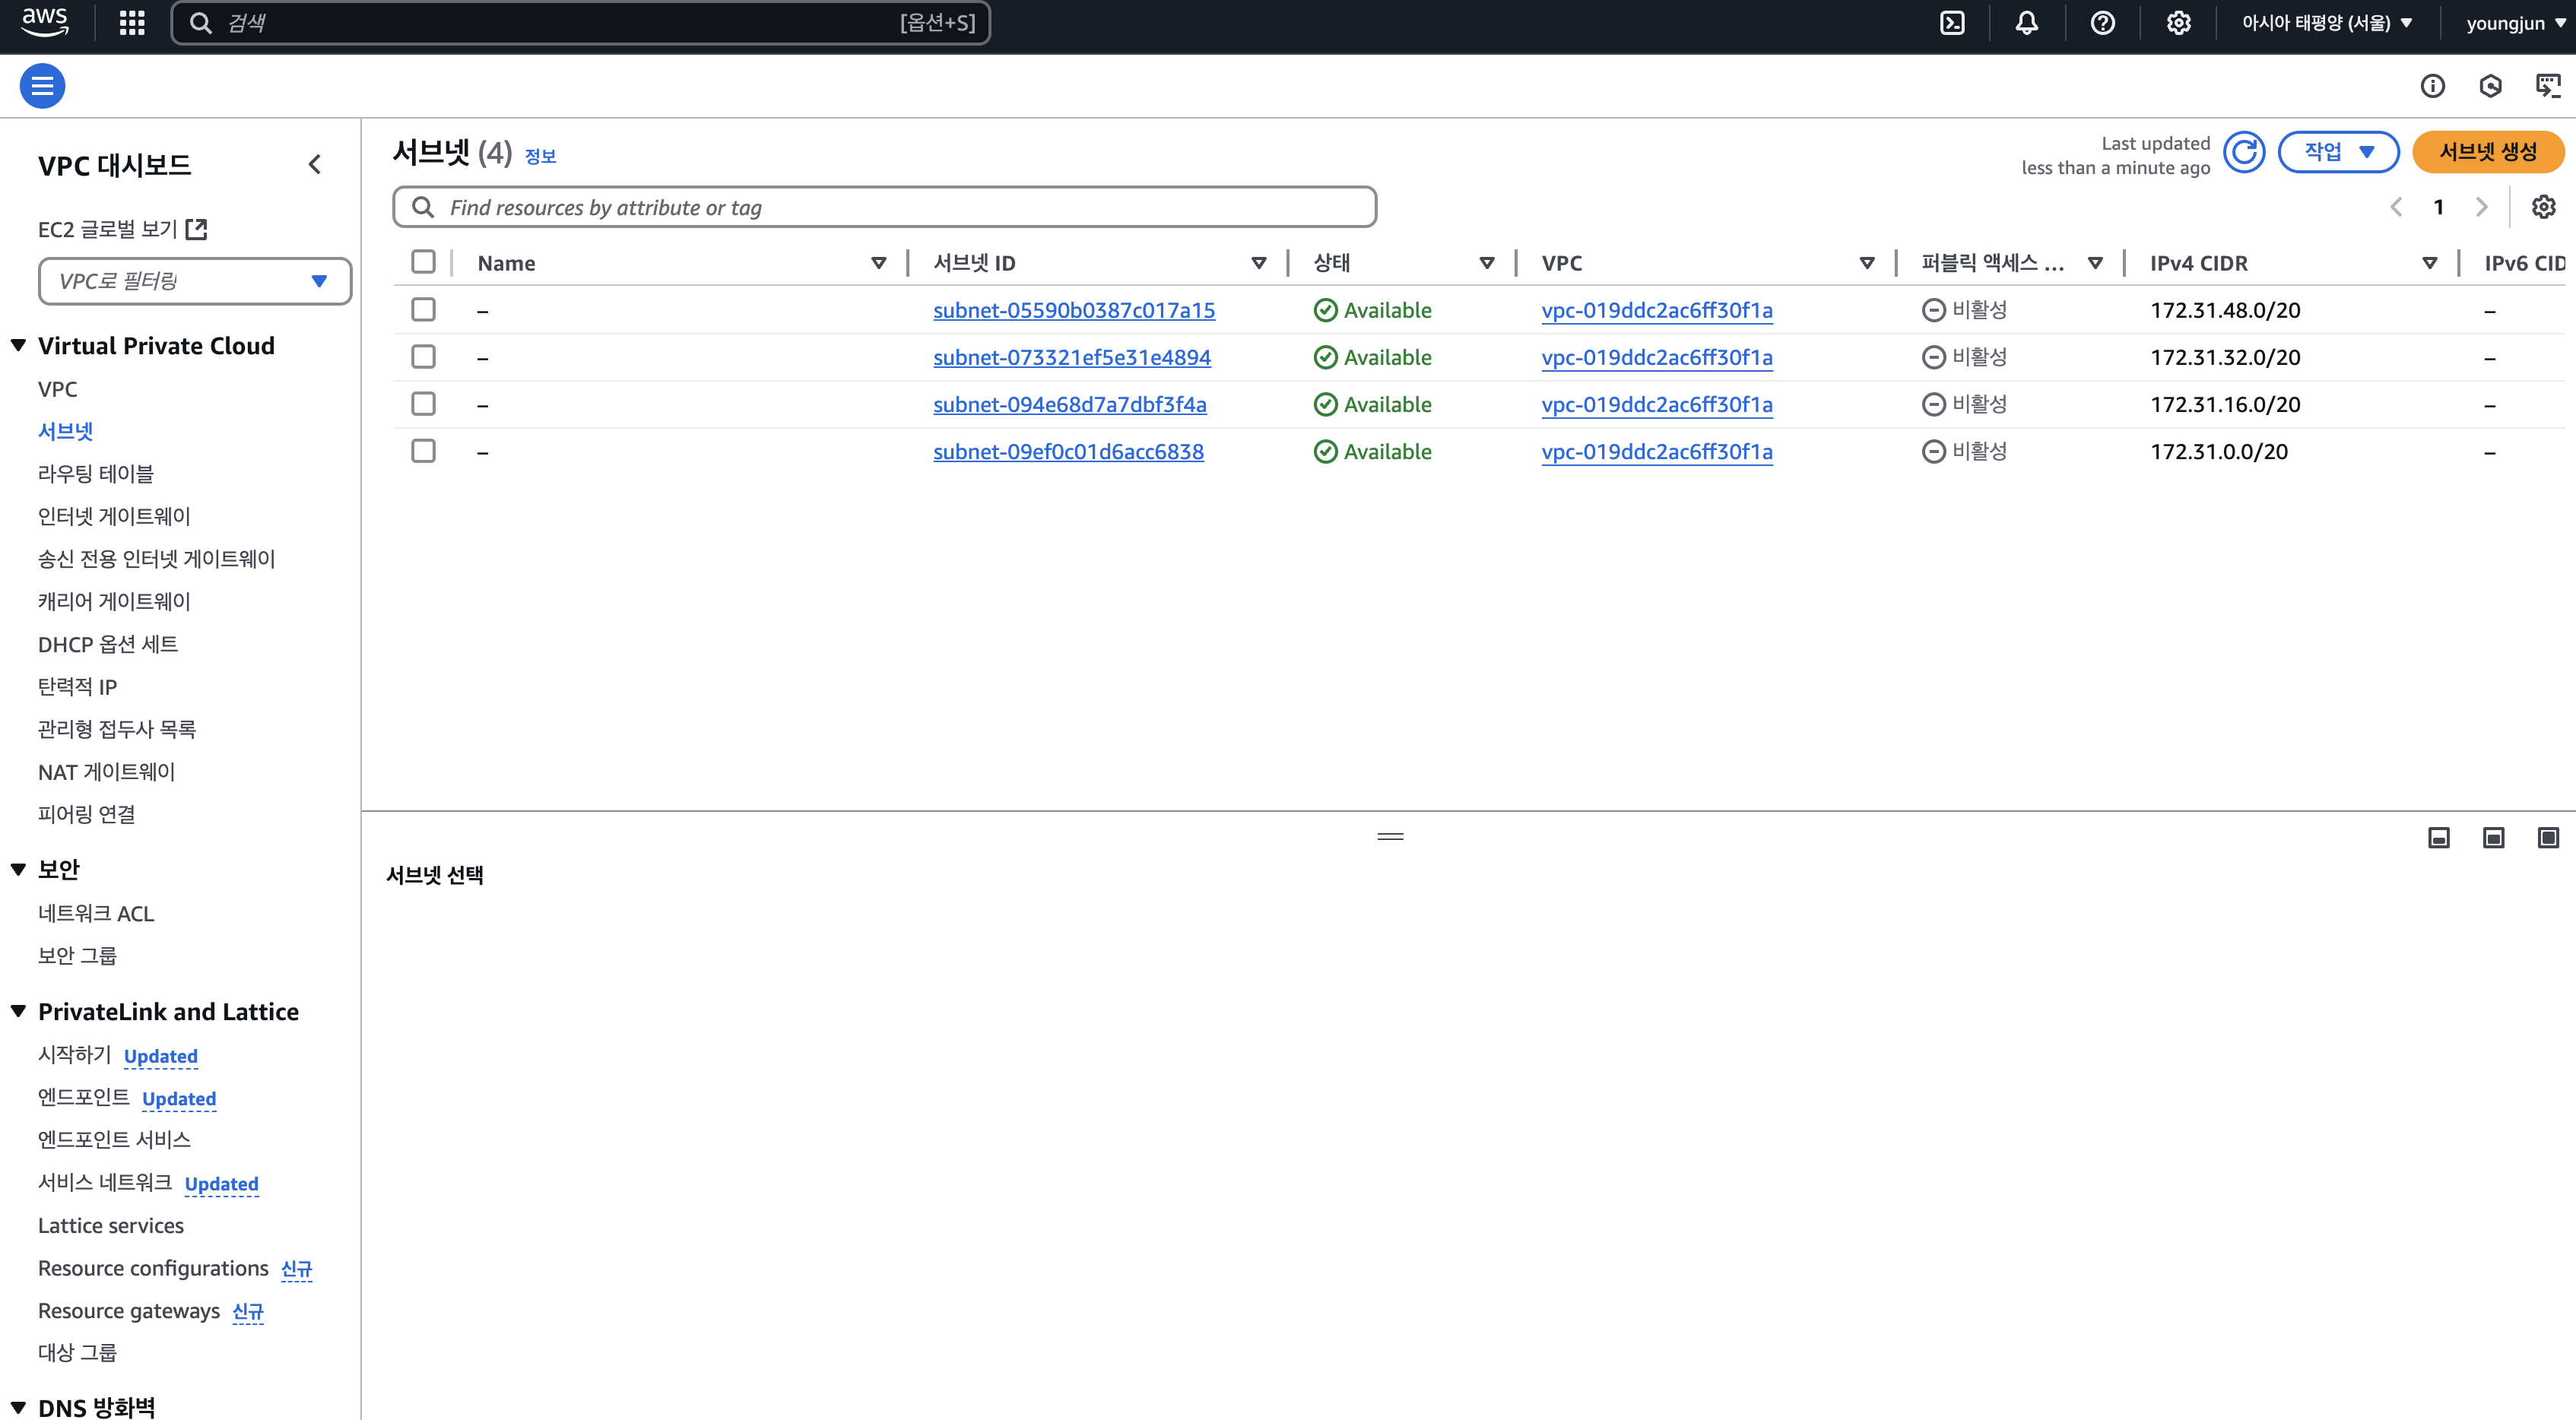
Task: Collapse the Virtual Private Cloud section
Action: 18,346
